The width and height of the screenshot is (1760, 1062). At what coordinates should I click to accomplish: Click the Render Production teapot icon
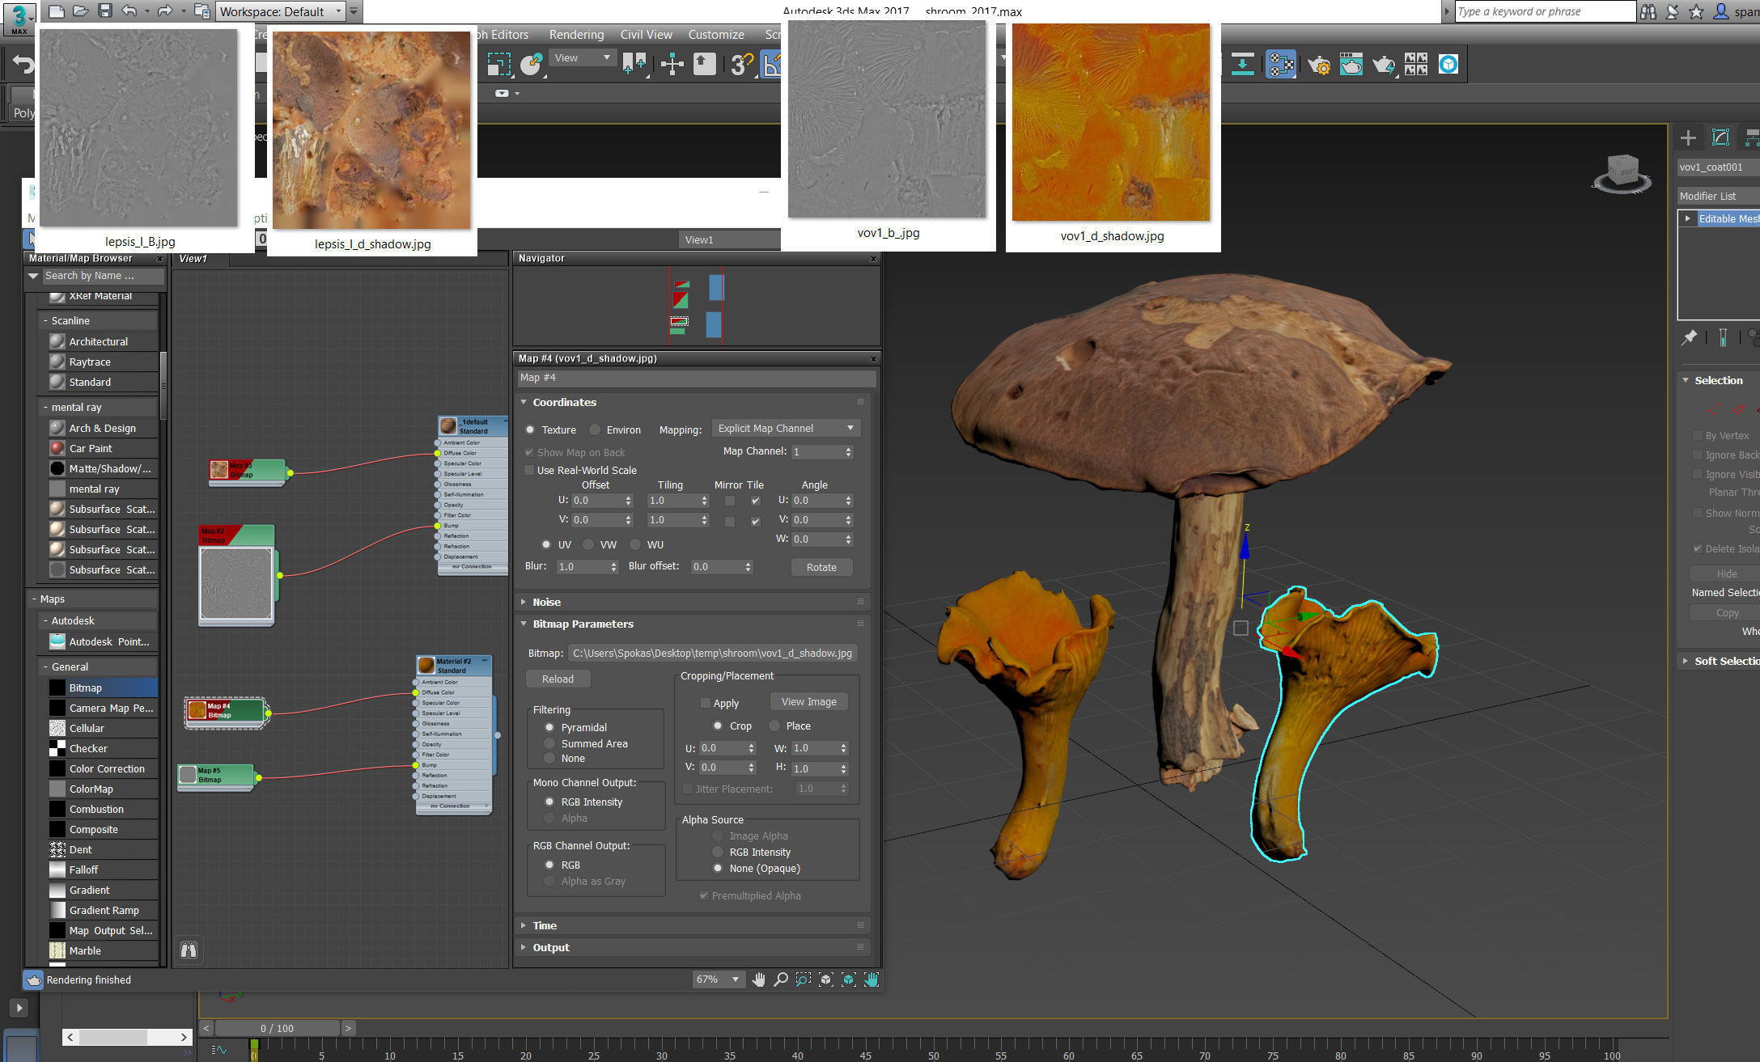pyautogui.click(x=1383, y=64)
